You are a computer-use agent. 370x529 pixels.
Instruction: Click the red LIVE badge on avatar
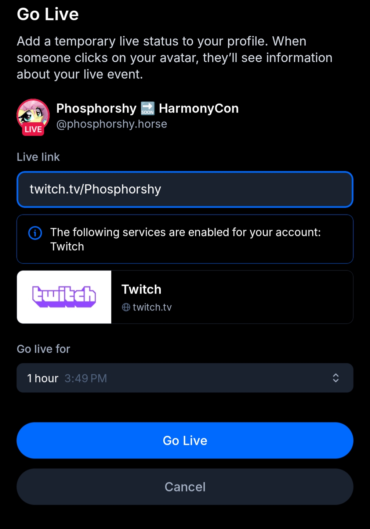tap(33, 129)
